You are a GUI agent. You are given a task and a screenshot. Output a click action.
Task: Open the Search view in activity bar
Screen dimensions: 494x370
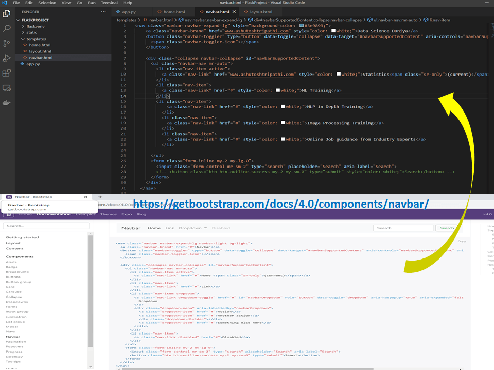coord(7,29)
